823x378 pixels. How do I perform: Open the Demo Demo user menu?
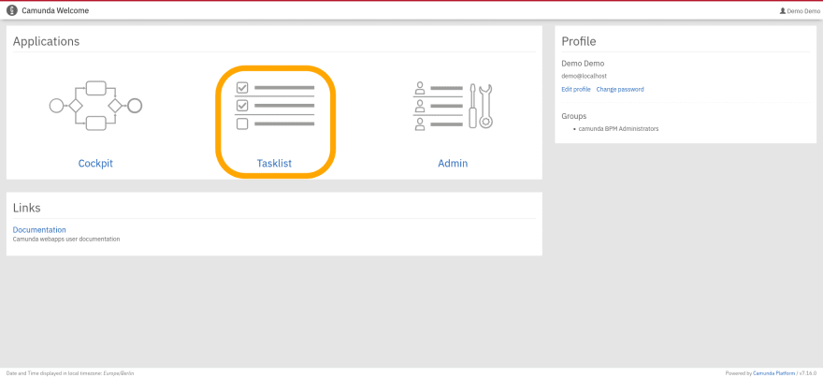click(x=800, y=10)
